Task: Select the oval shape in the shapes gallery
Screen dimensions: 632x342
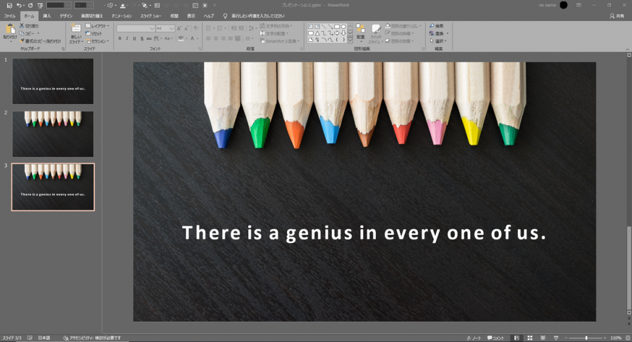Action: coord(343,26)
